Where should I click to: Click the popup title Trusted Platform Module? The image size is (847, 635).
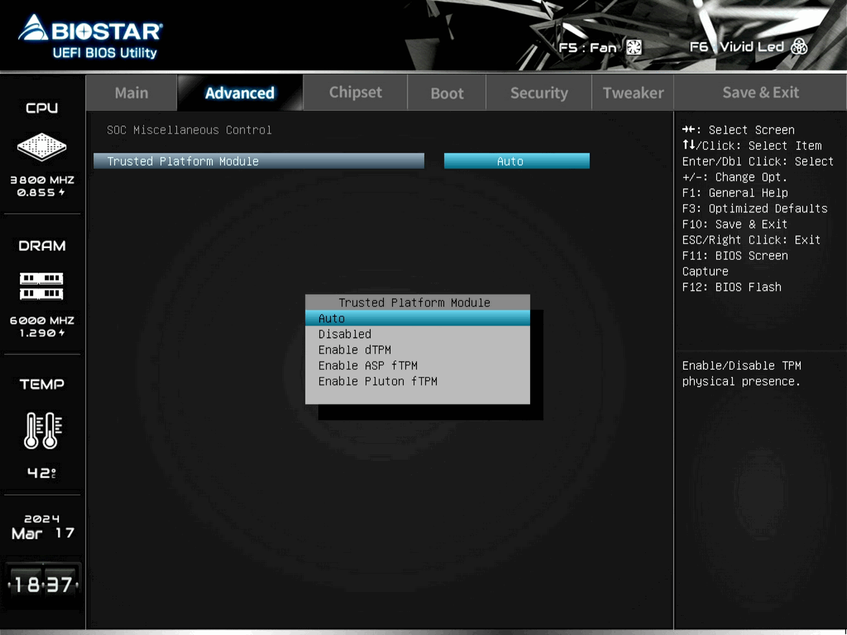[x=414, y=302]
